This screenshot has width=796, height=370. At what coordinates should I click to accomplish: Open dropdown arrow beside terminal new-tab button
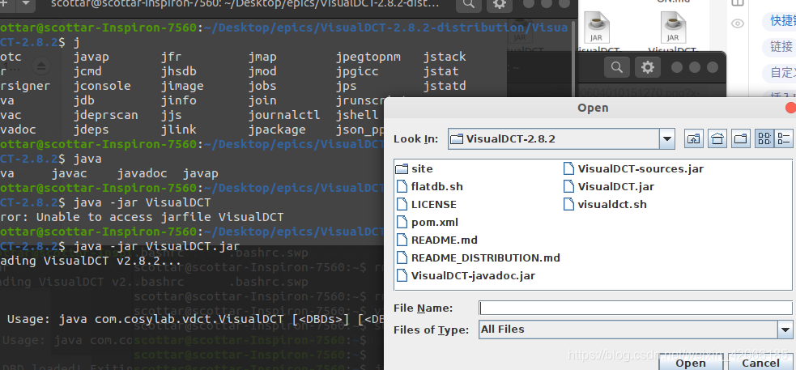click(26, 5)
